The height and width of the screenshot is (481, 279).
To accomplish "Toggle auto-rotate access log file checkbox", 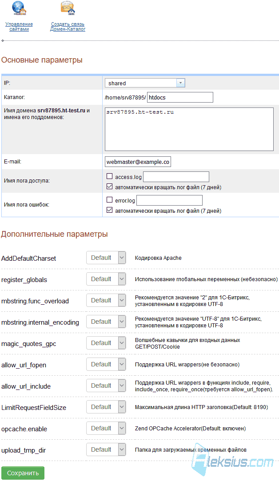I will pos(109,187).
